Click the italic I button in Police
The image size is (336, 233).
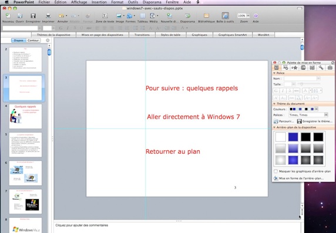tap(283, 90)
